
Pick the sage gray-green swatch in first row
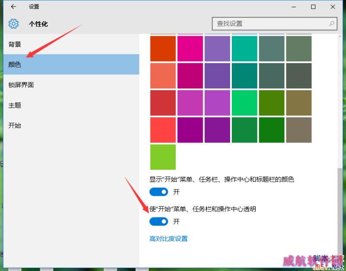(299, 49)
